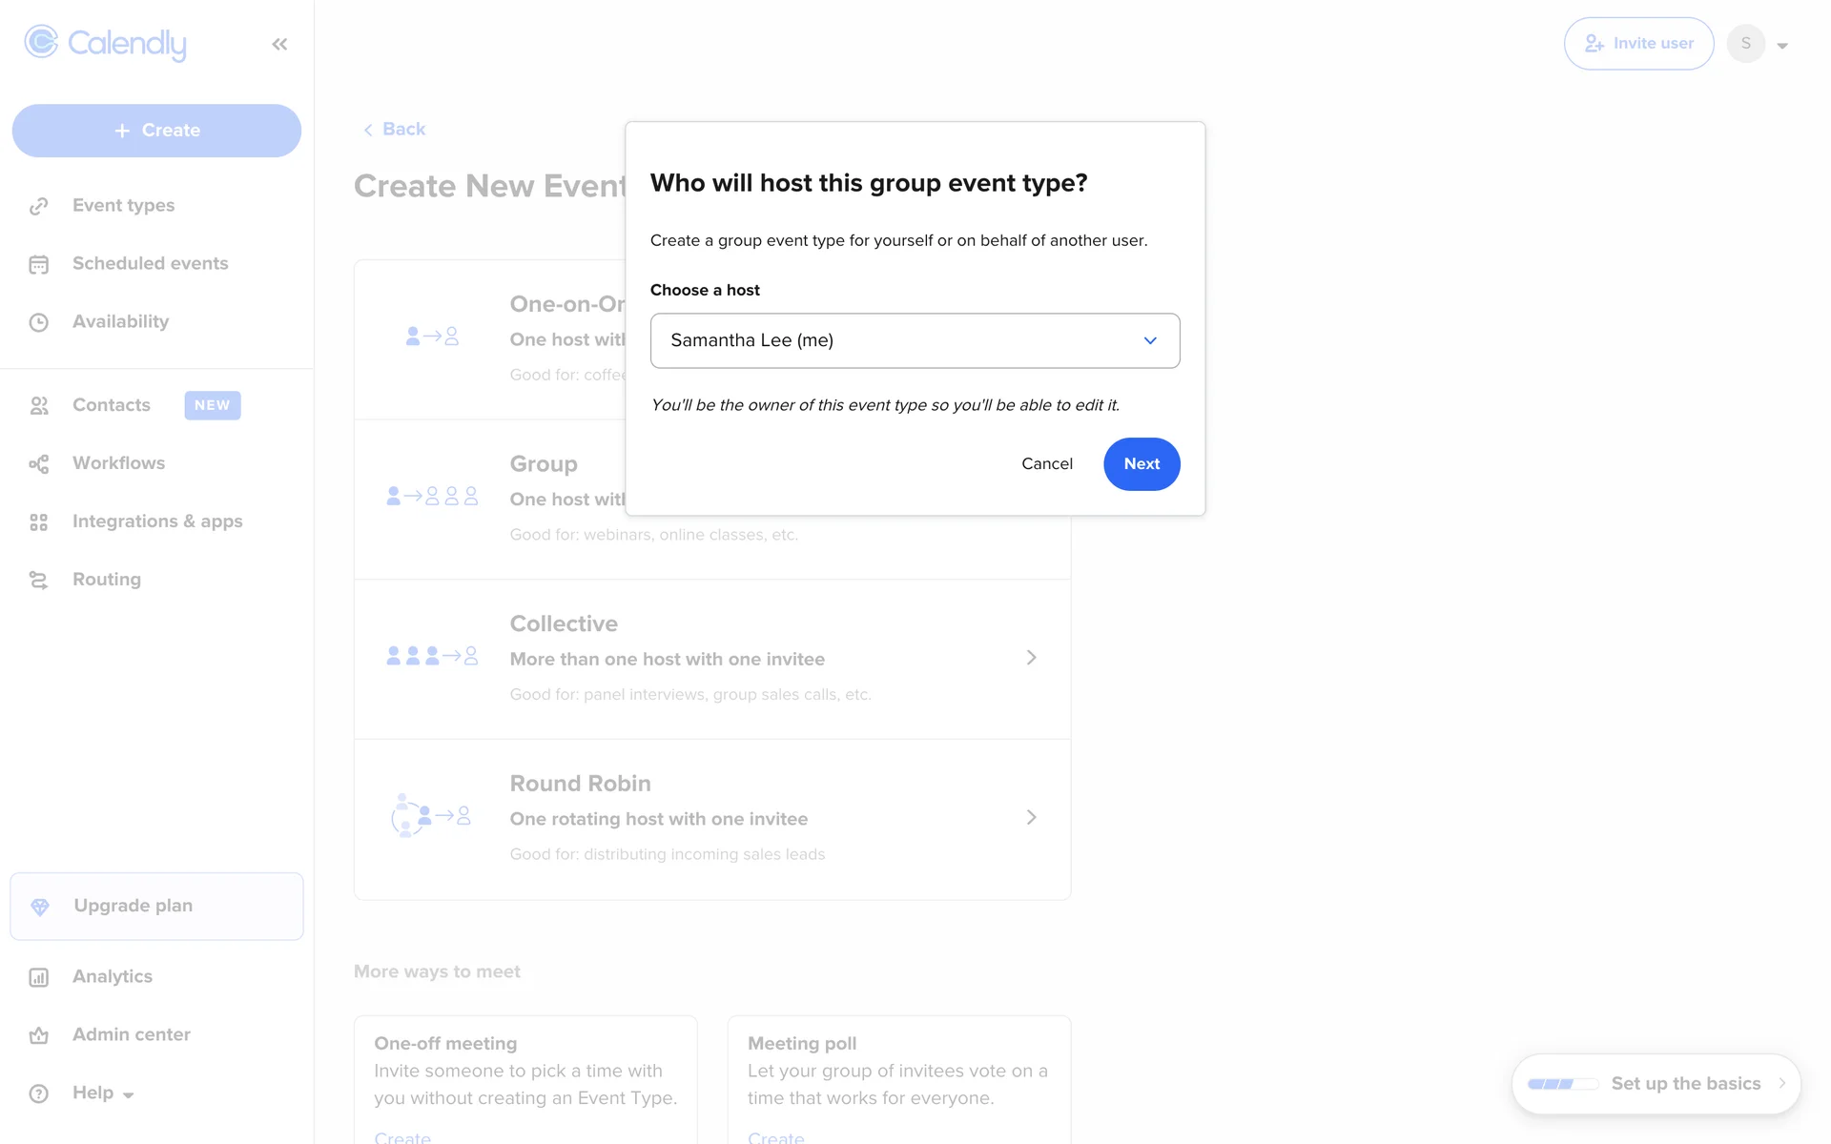Go to Contacts in sidebar

coord(112,405)
